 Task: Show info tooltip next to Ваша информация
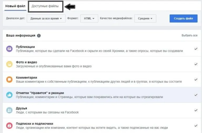point(39,35)
